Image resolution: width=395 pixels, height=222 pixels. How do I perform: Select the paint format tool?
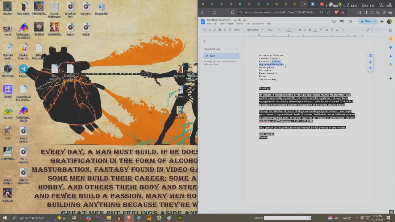[230, 30]
